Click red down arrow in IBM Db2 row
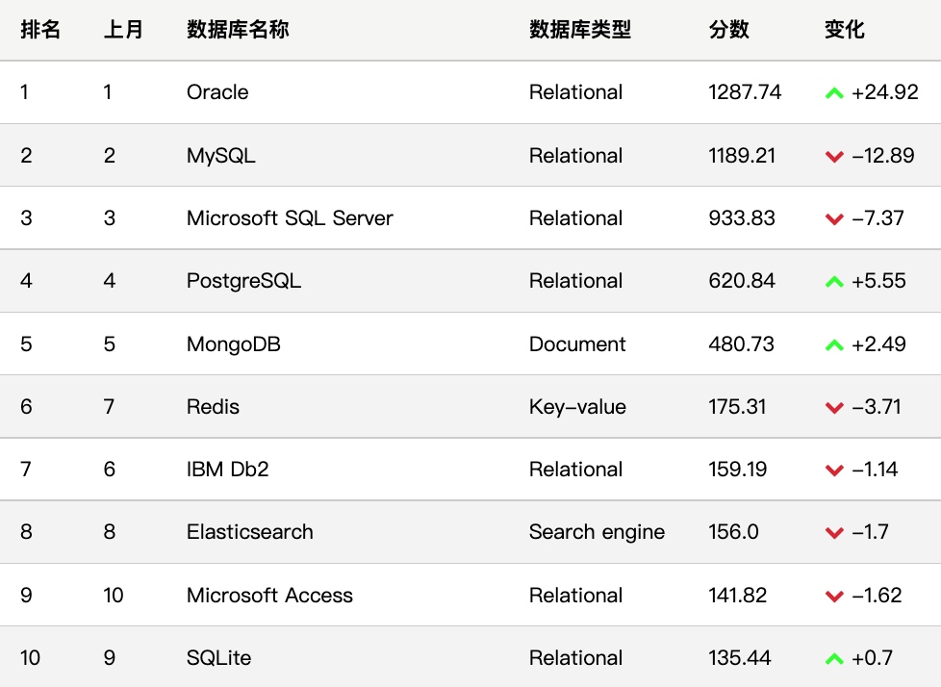 (x=834, y=470)
